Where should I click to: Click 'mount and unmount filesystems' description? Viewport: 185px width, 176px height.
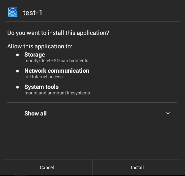click(57, 93)
